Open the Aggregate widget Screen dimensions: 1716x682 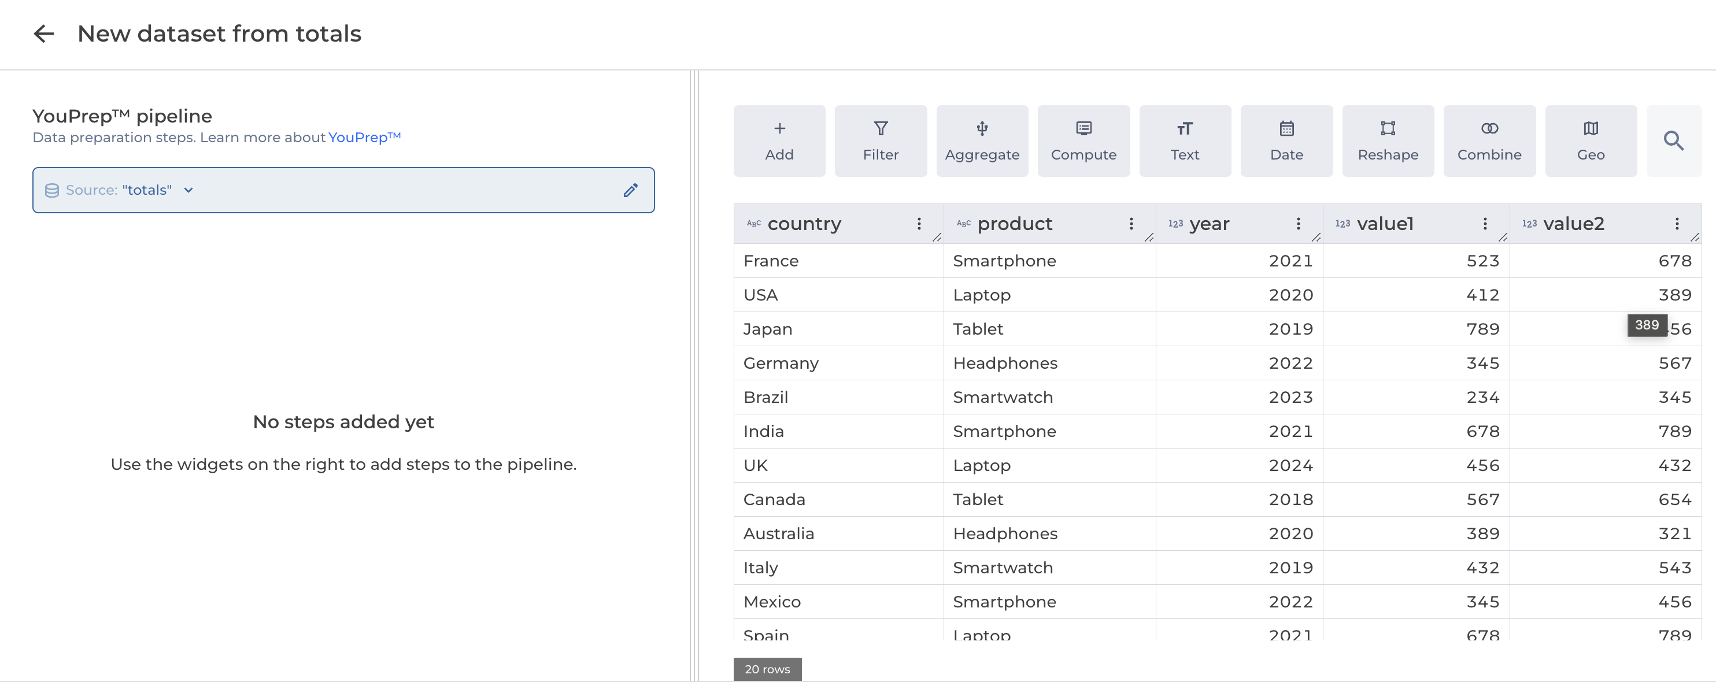pos(981,140)
